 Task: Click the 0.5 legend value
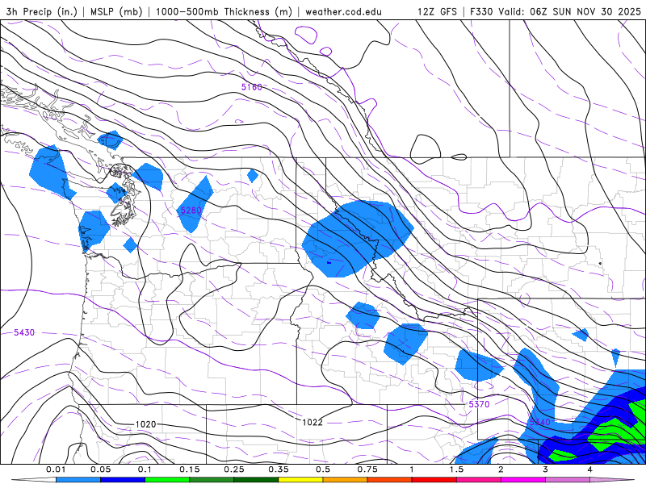[x=323, y=469]
